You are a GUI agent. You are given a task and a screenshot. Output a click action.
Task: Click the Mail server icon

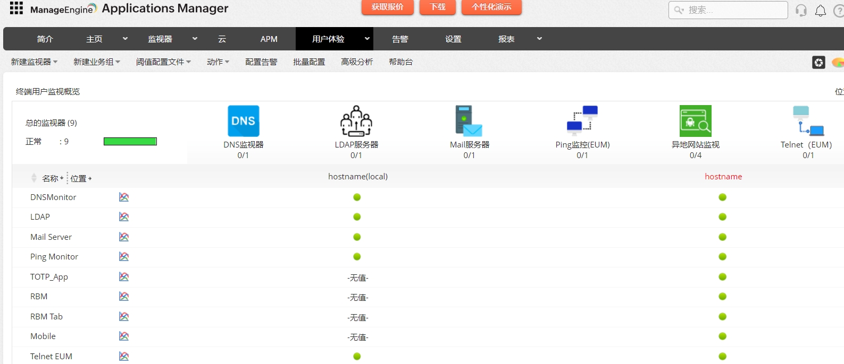pos(469,121)
